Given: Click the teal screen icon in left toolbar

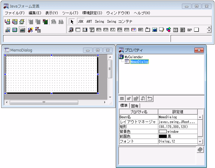Looking at the screenshot, I should [15, 30].
